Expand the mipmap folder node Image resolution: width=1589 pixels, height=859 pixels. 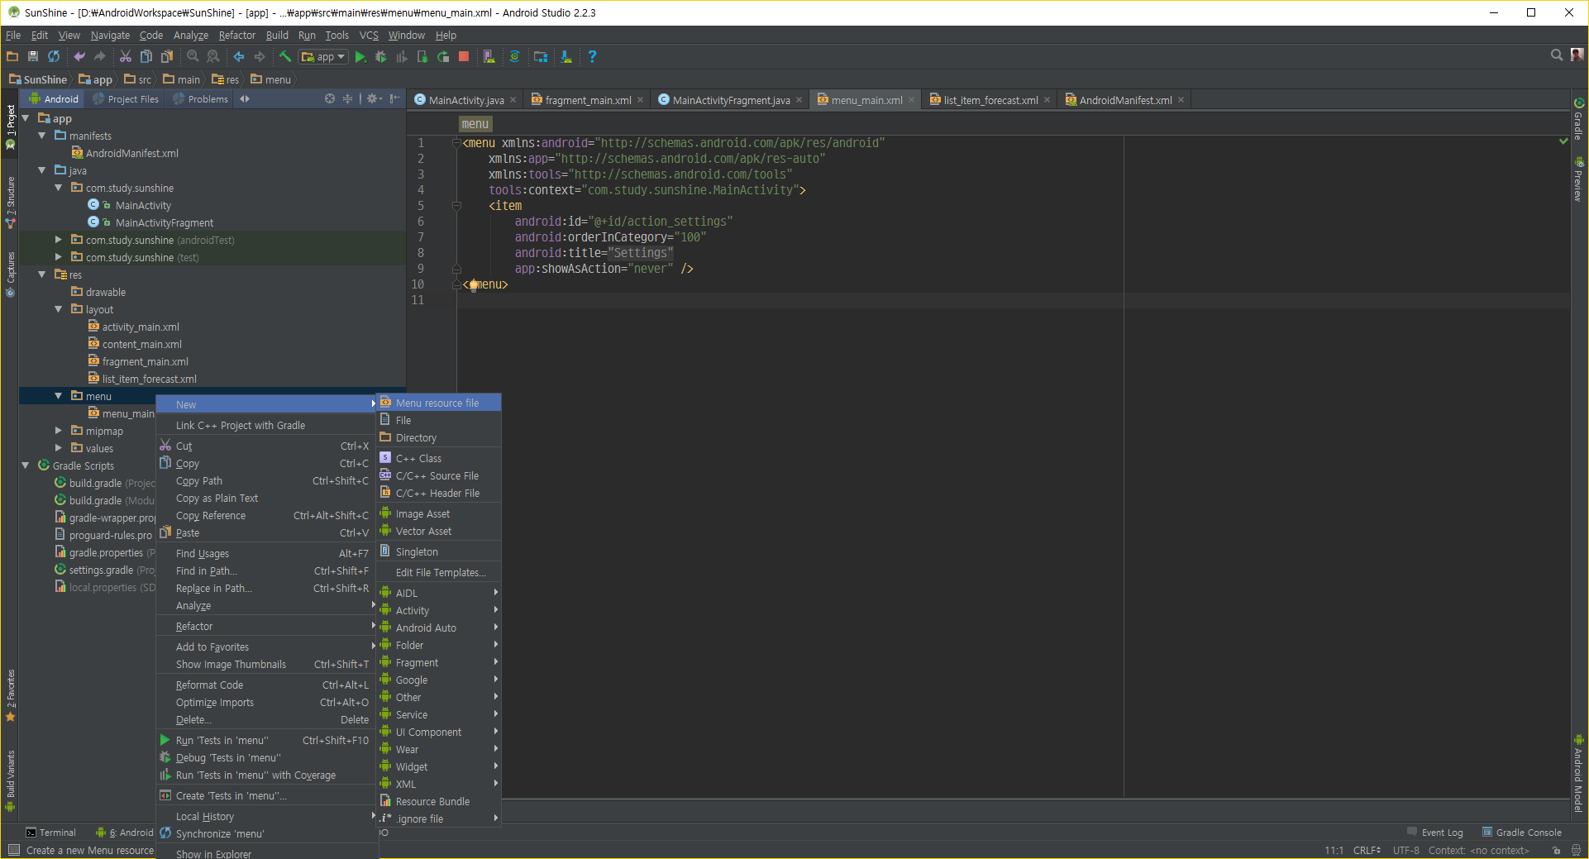(x=59, y=431)
